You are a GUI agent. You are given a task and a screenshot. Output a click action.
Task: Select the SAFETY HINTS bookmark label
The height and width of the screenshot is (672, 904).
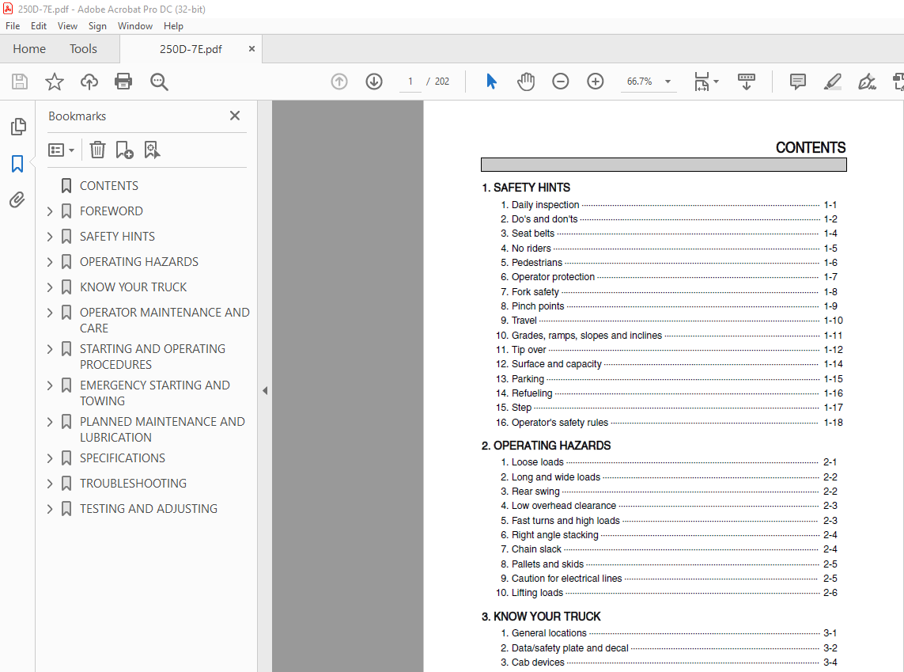(117, 237)
